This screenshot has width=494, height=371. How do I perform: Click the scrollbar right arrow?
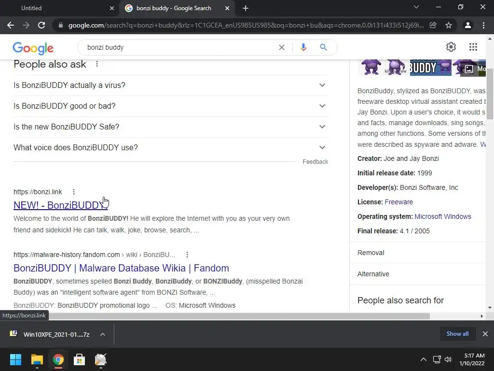pyautogui.click(x=482, y=316)
